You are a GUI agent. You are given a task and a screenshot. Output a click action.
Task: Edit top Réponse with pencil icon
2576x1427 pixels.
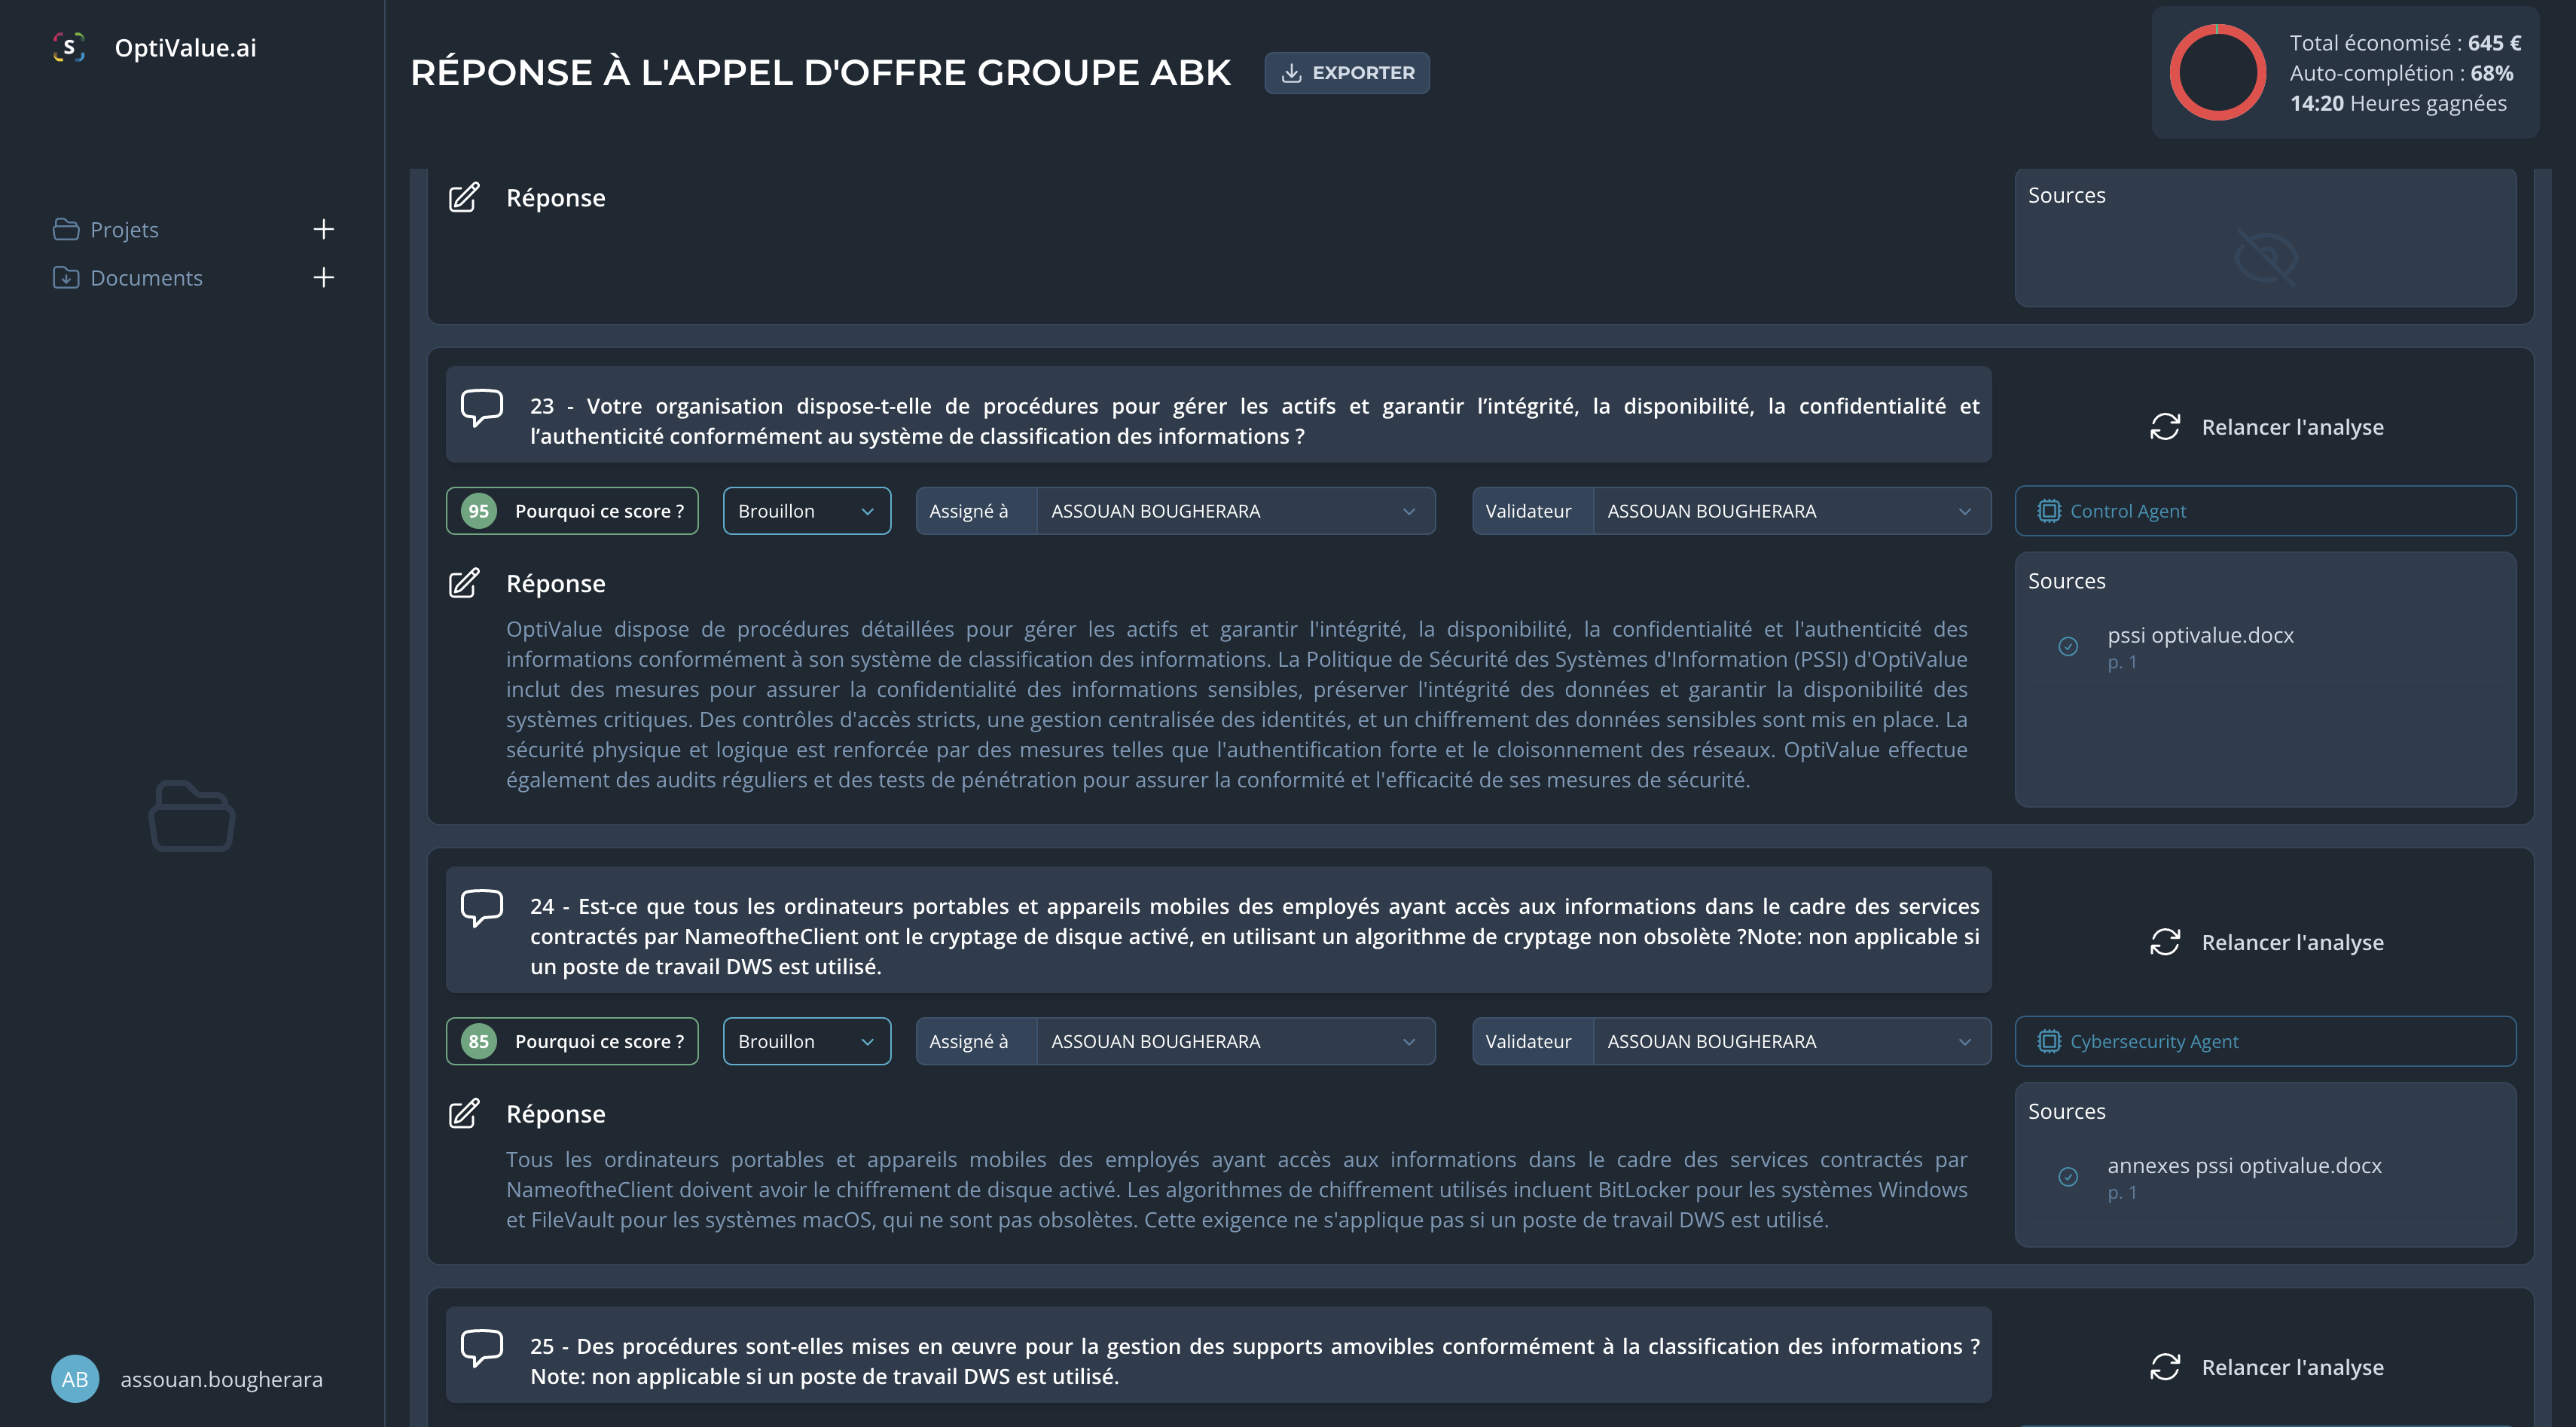464,197
